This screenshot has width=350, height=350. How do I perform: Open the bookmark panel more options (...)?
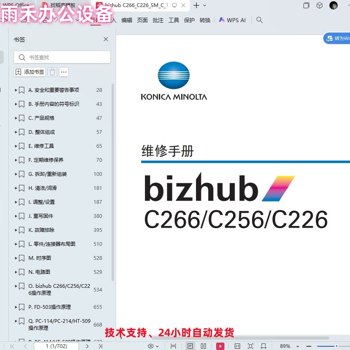pyautogui.click(x=63, y=72)
